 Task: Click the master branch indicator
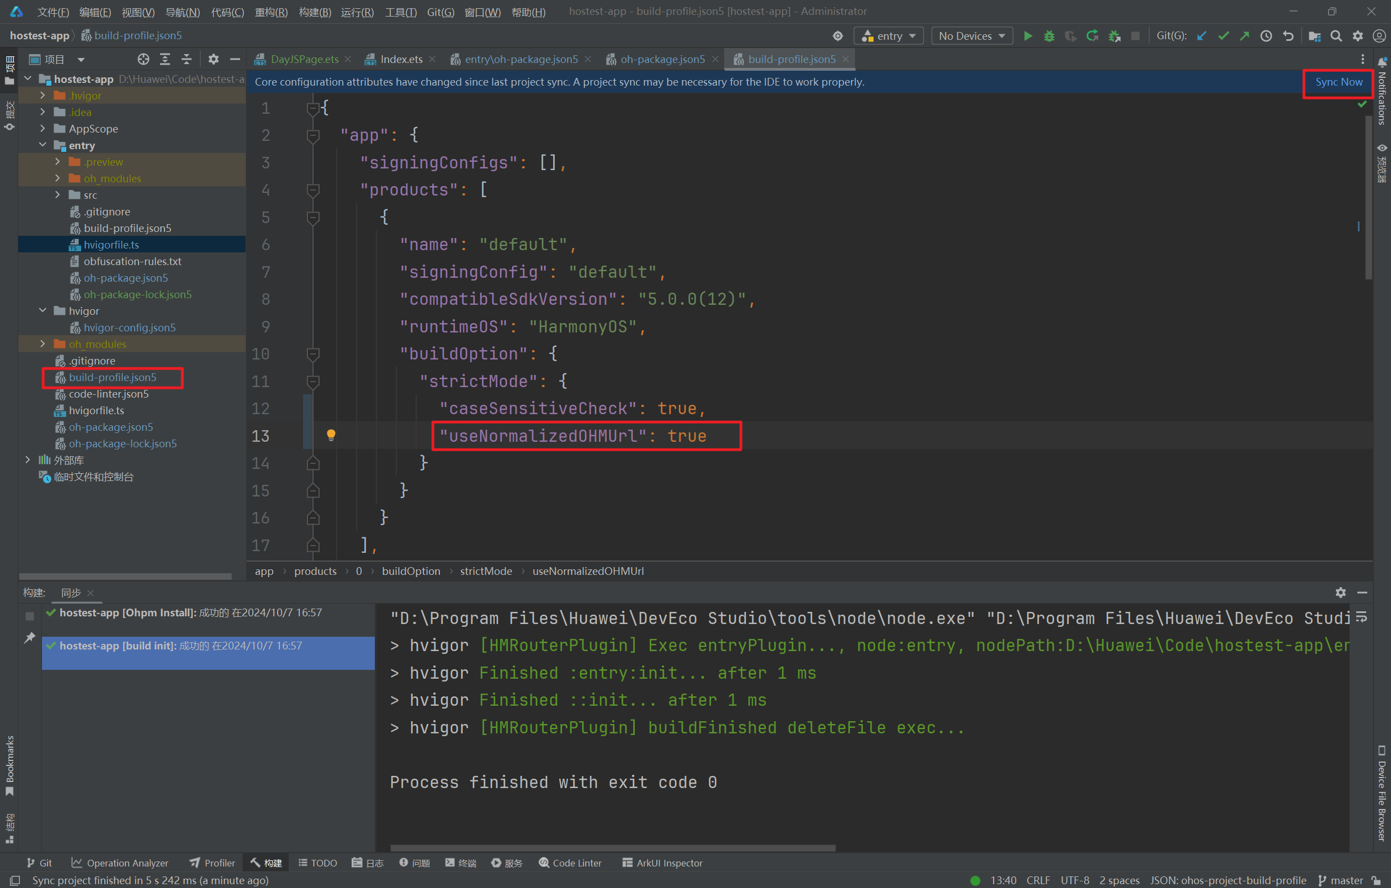1344,879
